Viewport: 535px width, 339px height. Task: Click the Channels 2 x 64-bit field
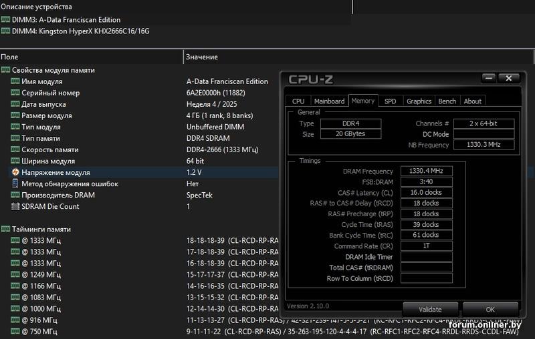click(484, 123)
